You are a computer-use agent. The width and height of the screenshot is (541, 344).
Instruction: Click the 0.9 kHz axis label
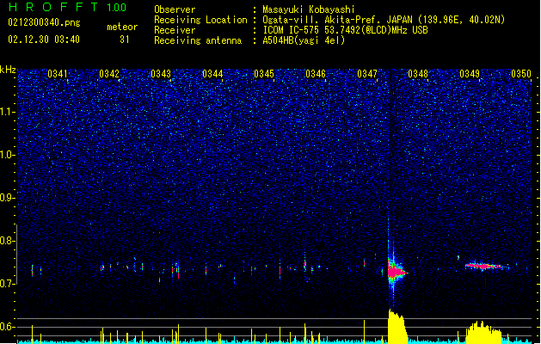tap(8, 198)
